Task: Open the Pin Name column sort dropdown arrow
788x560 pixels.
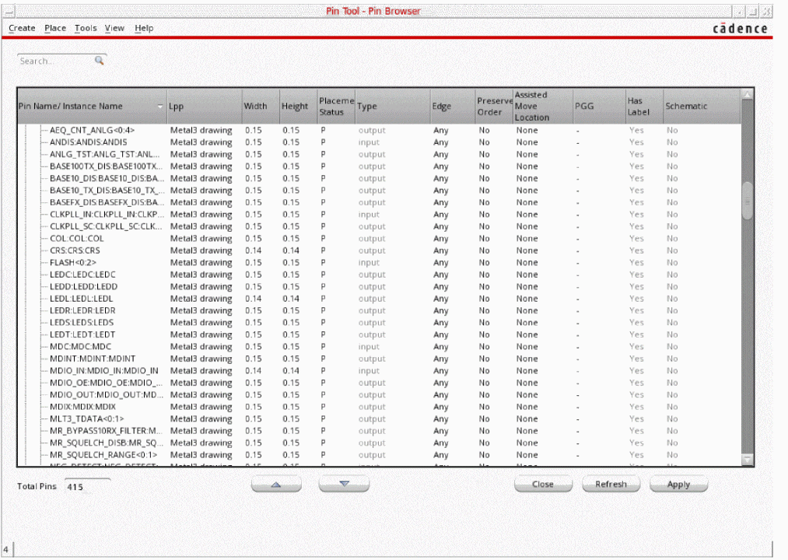Action: pos(160,106)
